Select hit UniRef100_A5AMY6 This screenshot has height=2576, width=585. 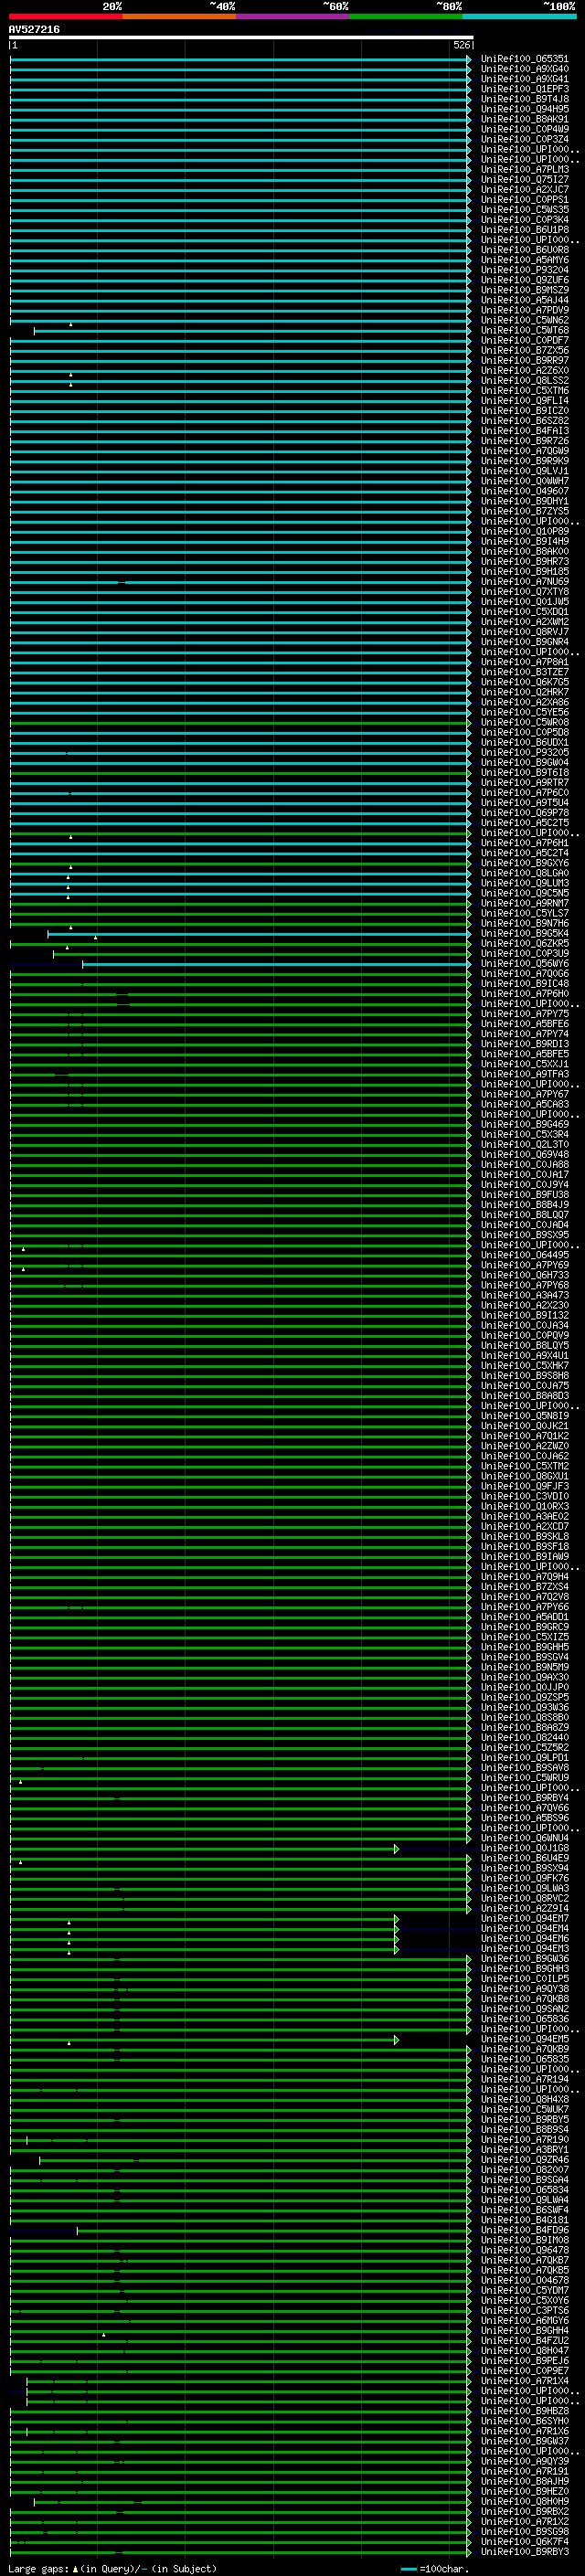coord(524,260)
